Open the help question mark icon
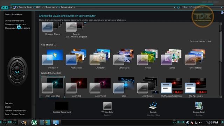The image size is (224, 126). coord(222,13)
